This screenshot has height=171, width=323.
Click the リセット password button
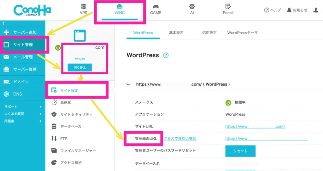[240, 151]
